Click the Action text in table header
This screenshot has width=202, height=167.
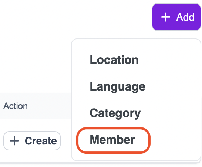point(16,106)
